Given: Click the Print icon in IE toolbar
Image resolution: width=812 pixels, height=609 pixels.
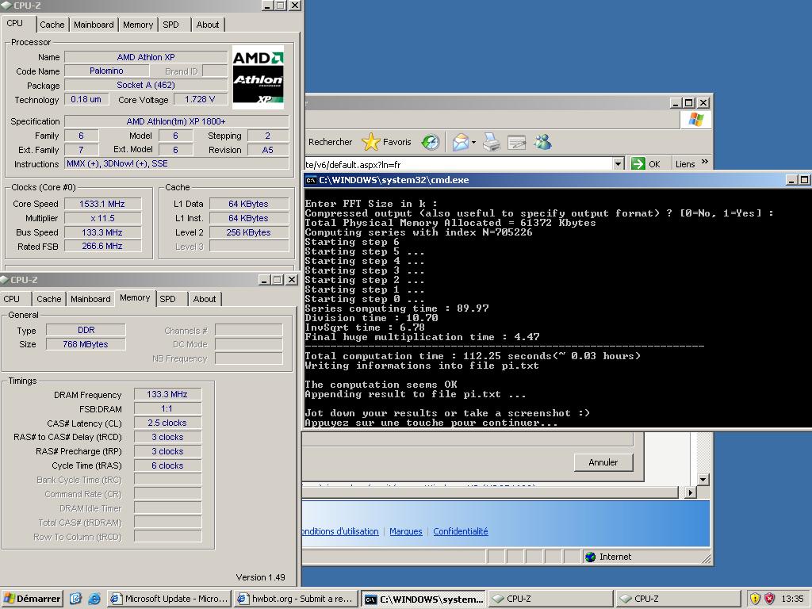Looking at the screenshot, I should 492,142.
